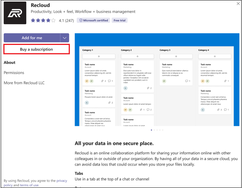Click the task card in Category 3
Screen dimensions: 242x188
(176, 73)
